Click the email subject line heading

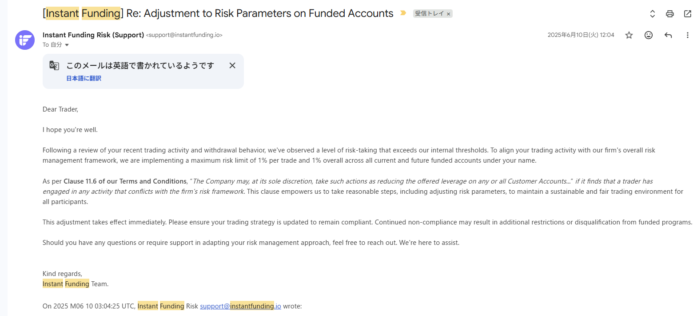point(218,14)
